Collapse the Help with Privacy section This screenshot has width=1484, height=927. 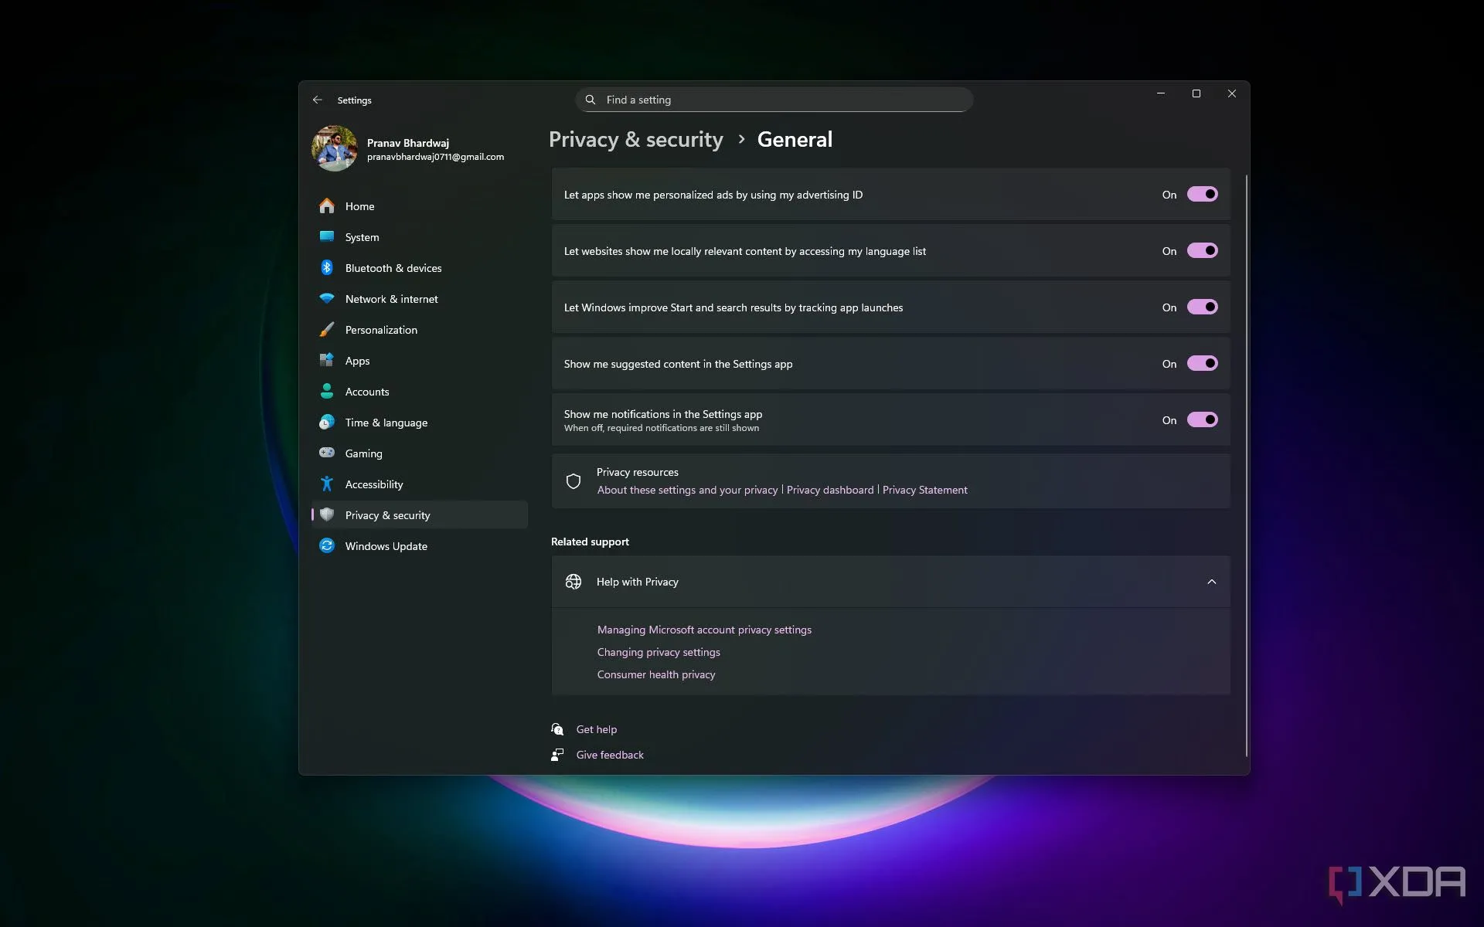(x=1211, y=582)
